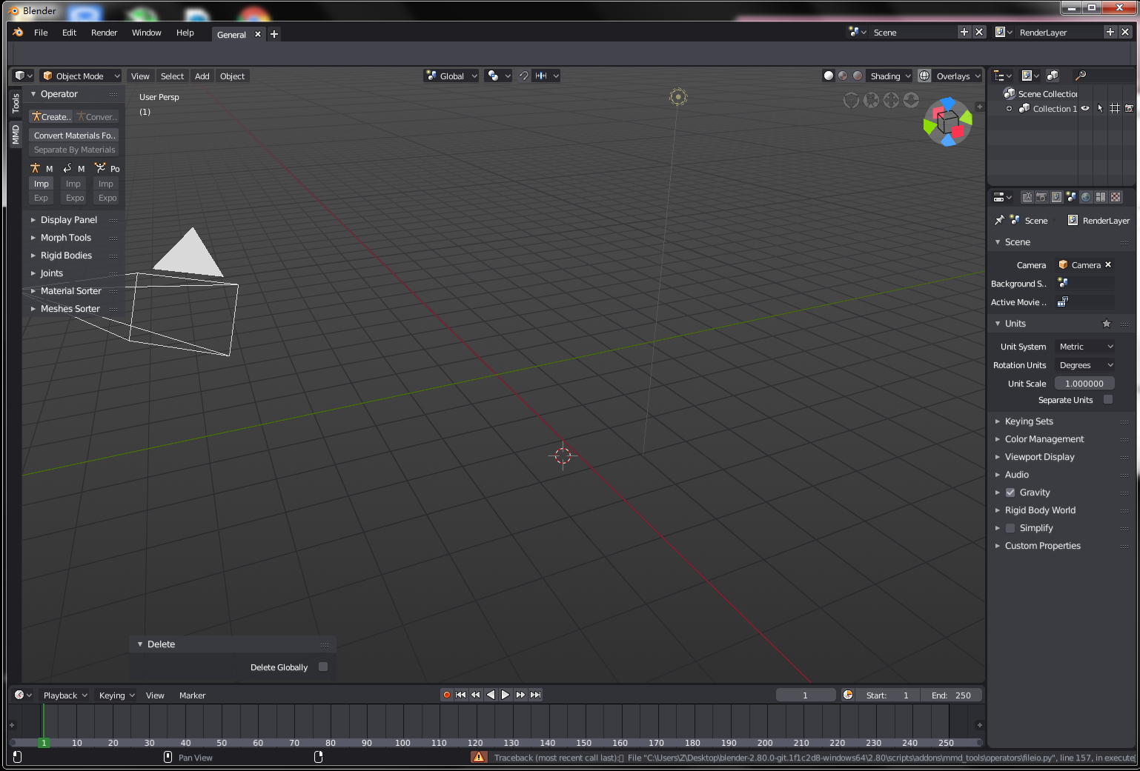Select solid viewport shading sphere

click(x=829, y=76)
